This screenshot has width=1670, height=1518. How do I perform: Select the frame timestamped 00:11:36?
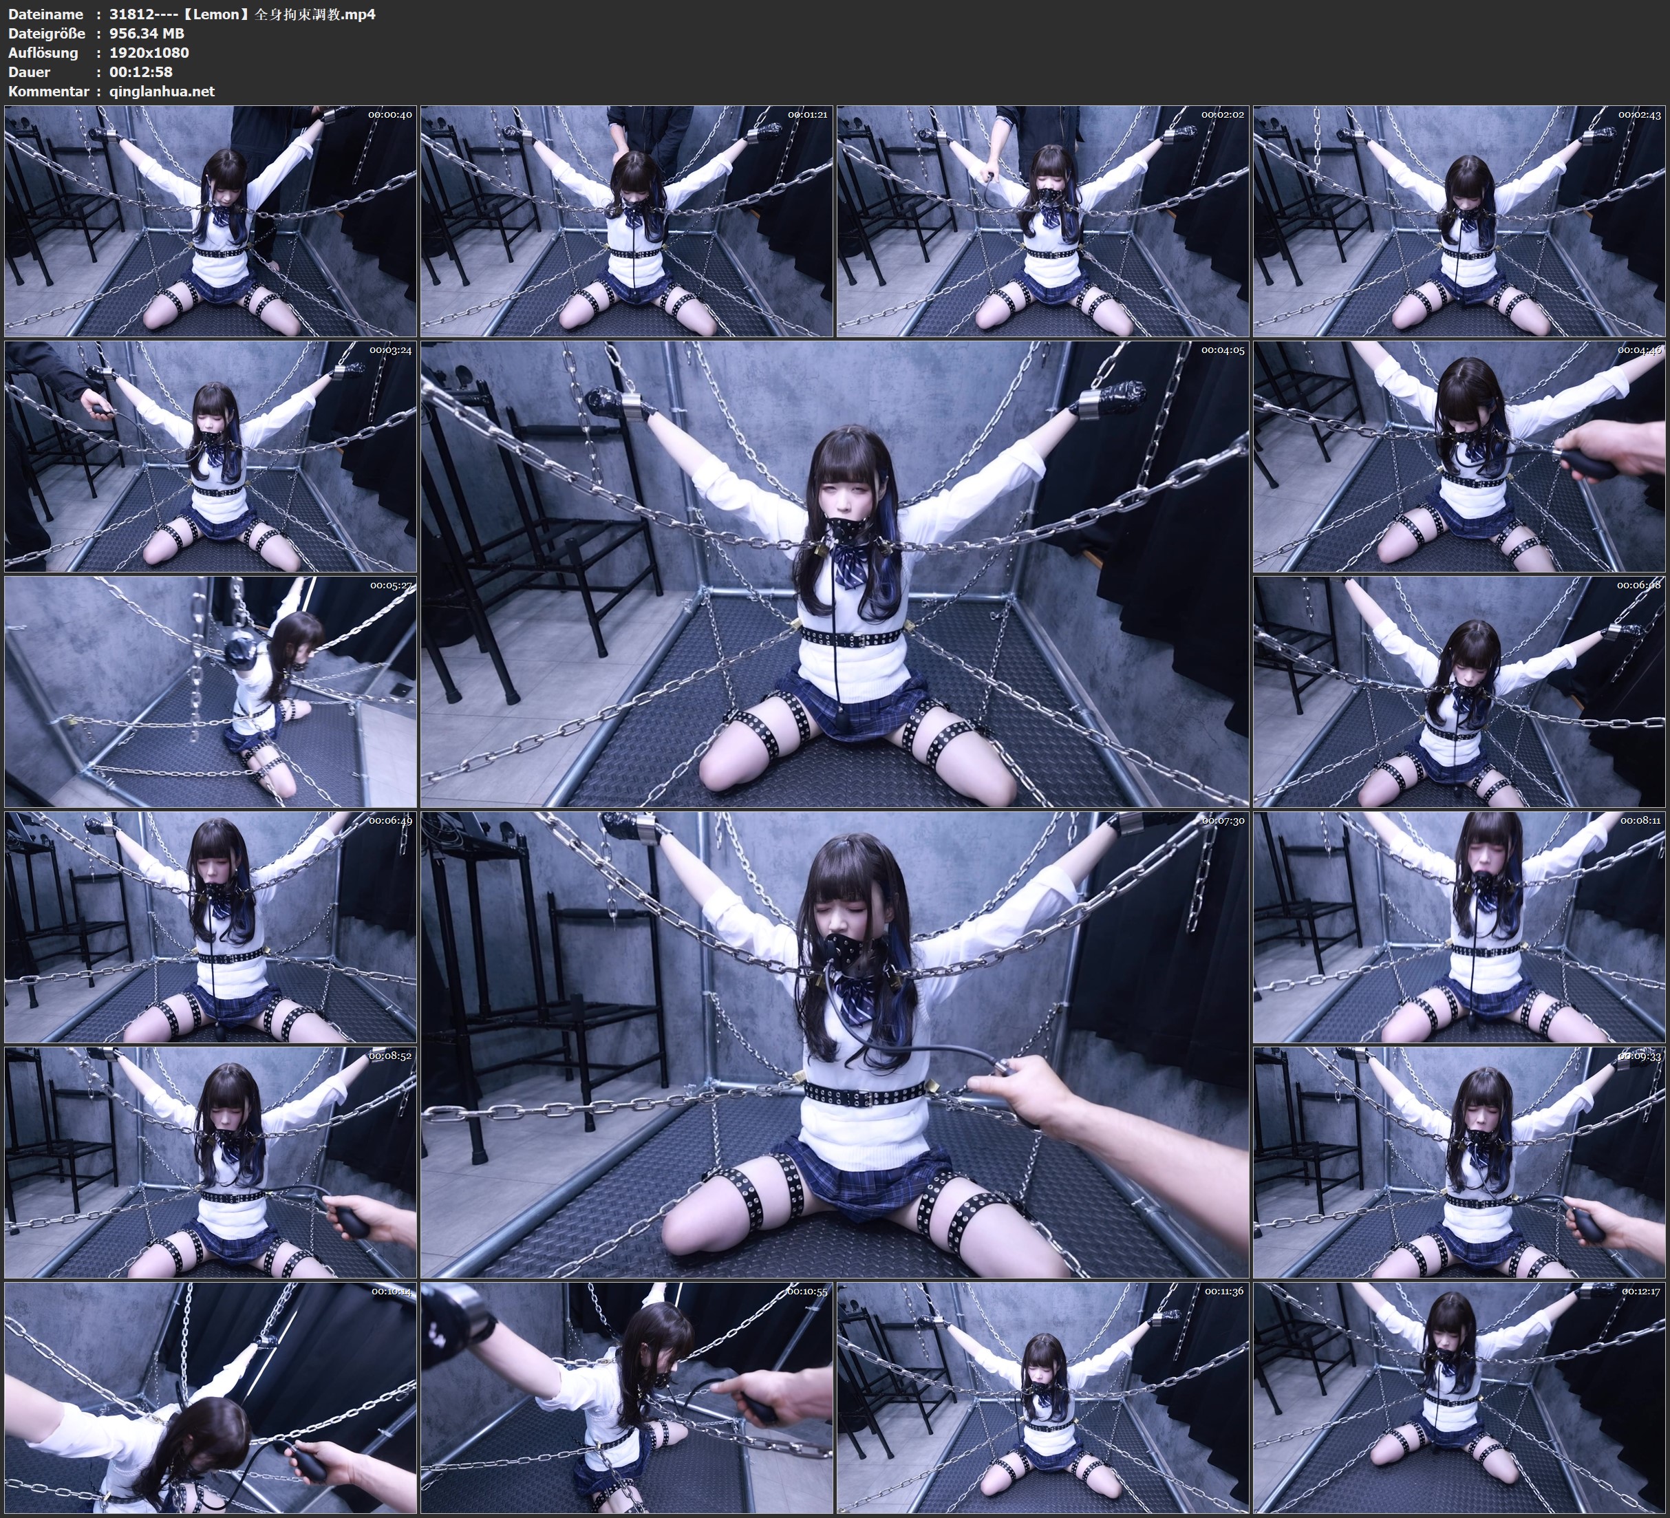1043,1397
